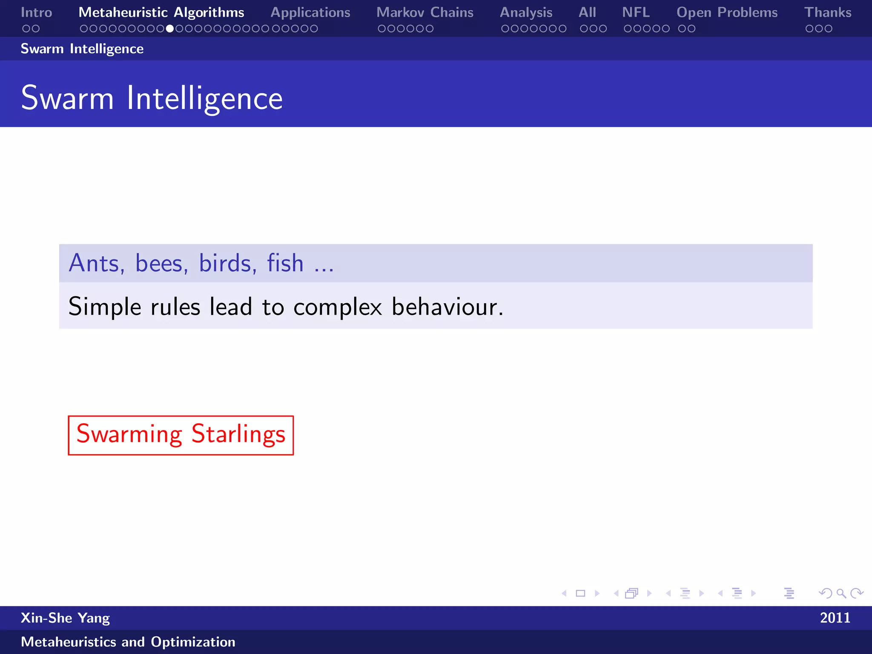Click the large Swarm Intelligence slide title
The width and height of the screenshot is (872, 654).
coord(152,98)
